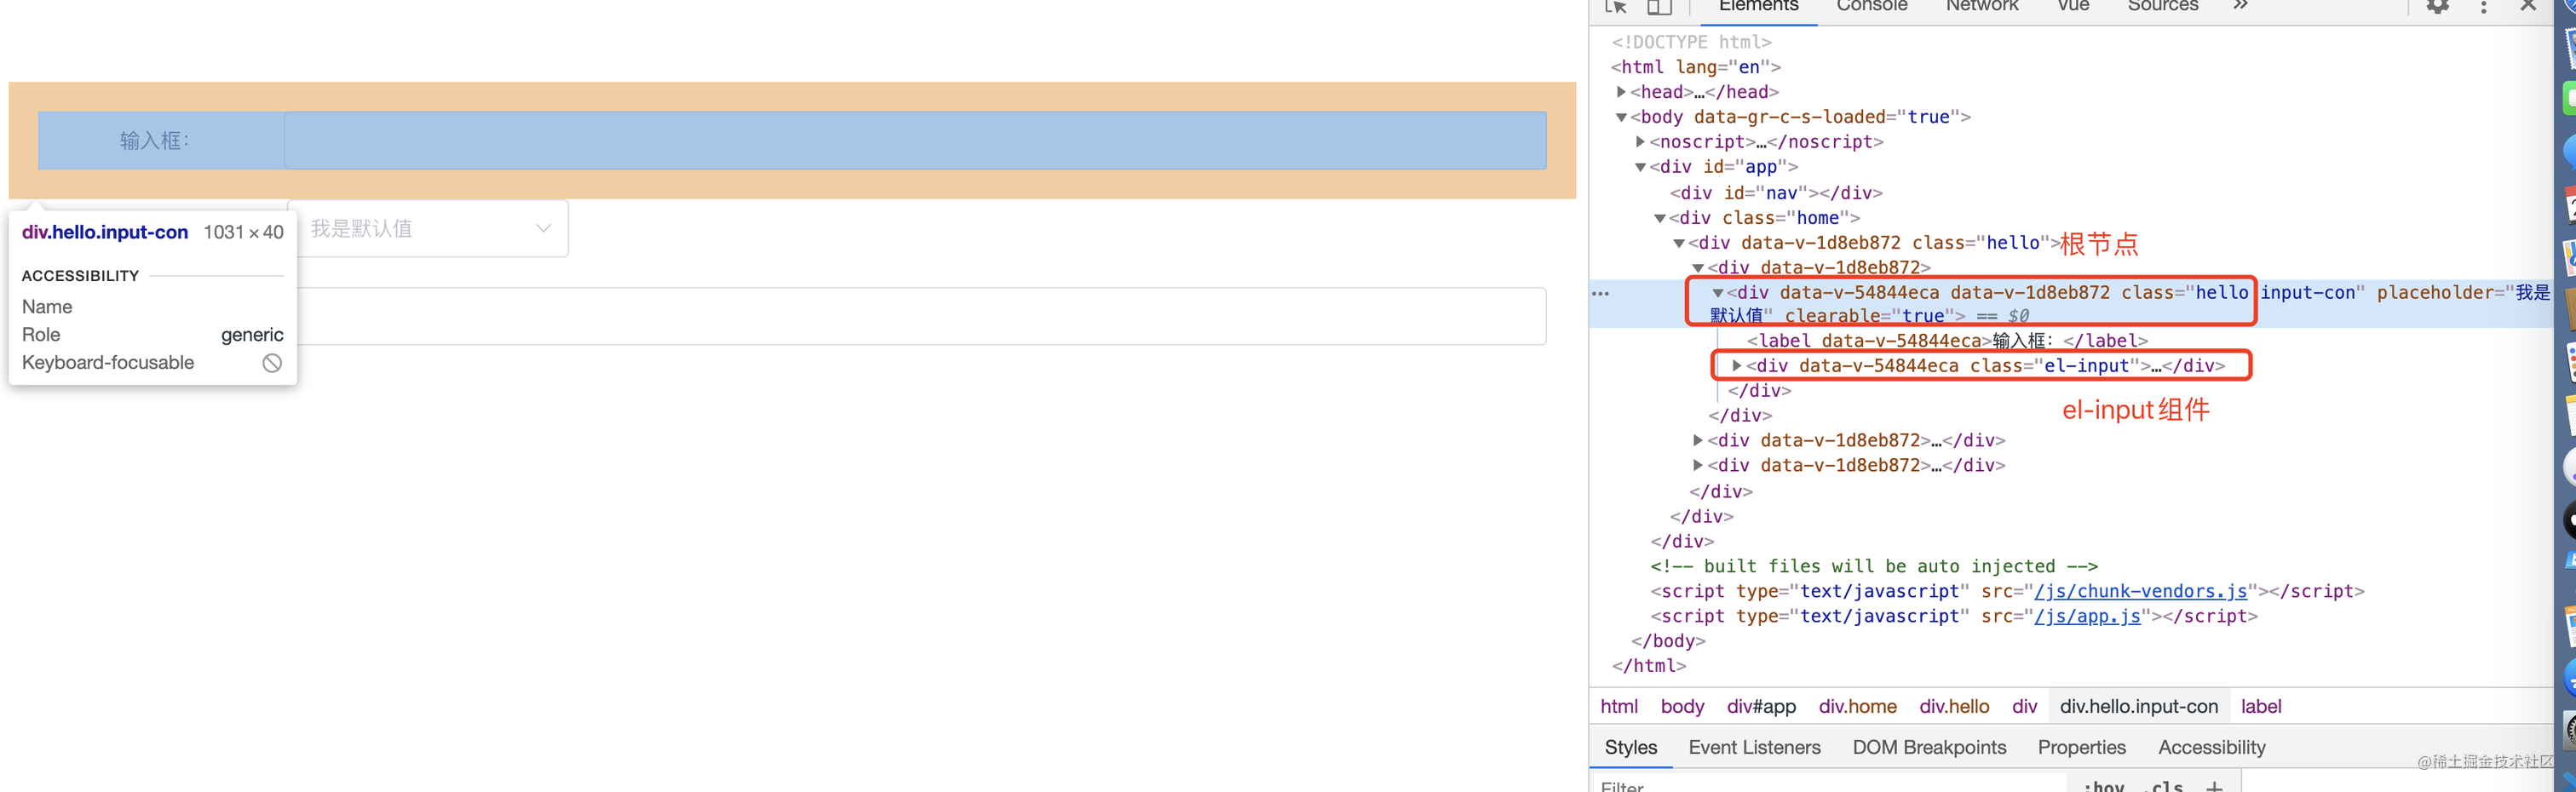The width and height of the screenshot is (2576, 792).
Task: Toggle the device toolbar icon
Action: [x=1659, y=6]
